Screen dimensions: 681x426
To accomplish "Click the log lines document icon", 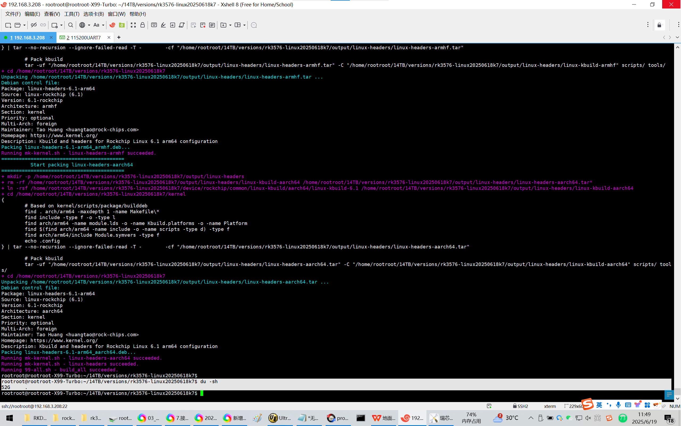I will pos(212,25).
